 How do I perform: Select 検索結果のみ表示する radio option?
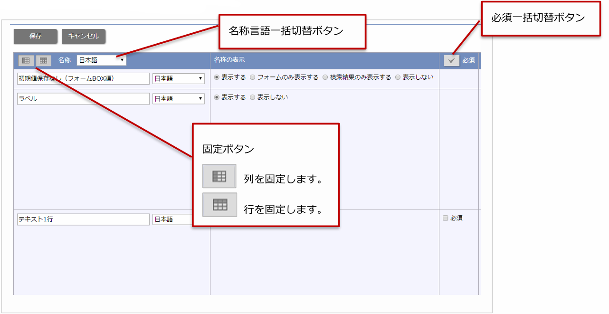pos(325,77)
